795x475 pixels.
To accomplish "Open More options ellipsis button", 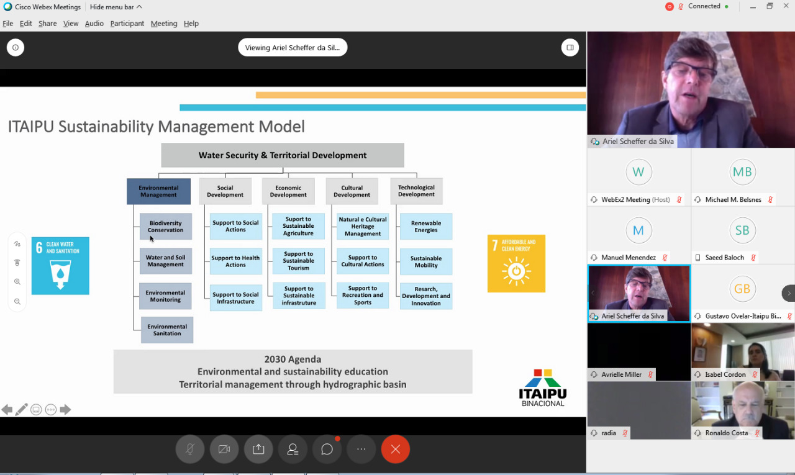I will [x=361, y=449].
